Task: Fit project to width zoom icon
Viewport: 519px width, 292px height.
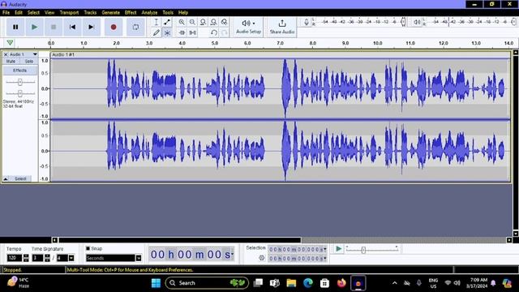Action: click(213, 22)
